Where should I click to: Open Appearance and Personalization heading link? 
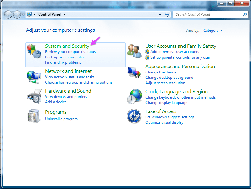click(180, 67)
